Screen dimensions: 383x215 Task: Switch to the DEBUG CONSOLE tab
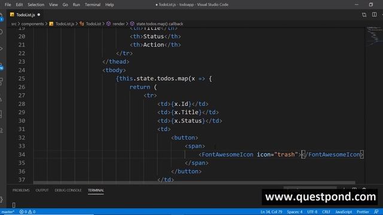tap(68, 190)
